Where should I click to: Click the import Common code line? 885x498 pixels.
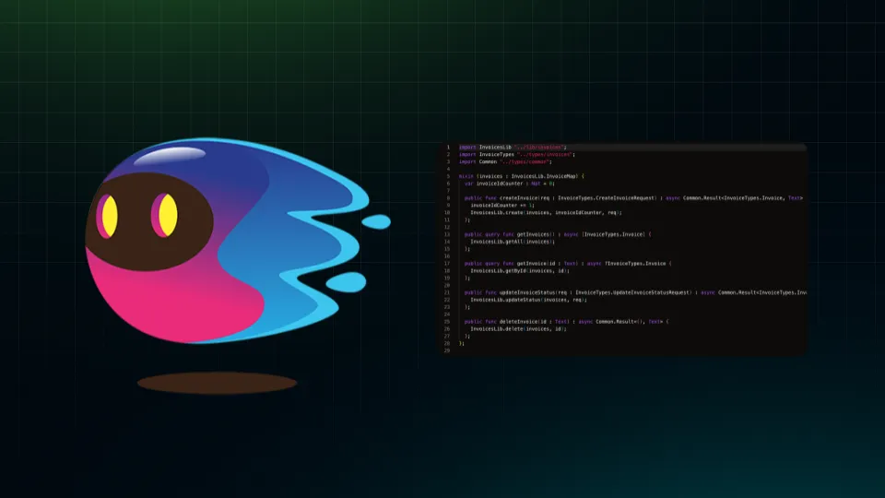[x=505, y=162]
